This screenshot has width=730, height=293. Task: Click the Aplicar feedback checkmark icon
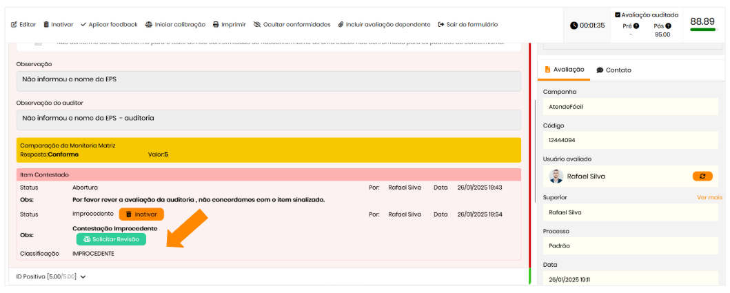[x=83, y=25]
